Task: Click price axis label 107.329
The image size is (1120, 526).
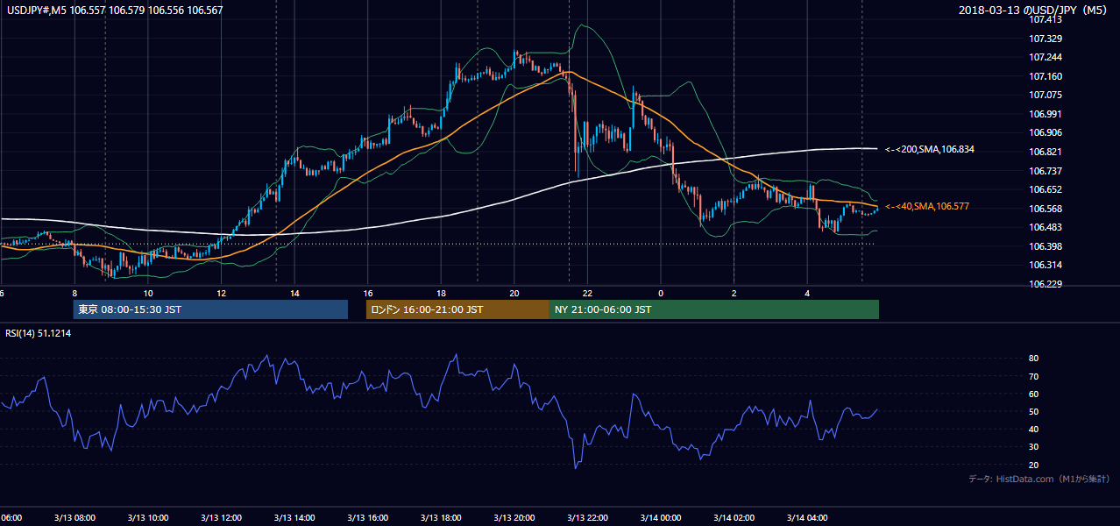Action: [x=1045, y=39]
